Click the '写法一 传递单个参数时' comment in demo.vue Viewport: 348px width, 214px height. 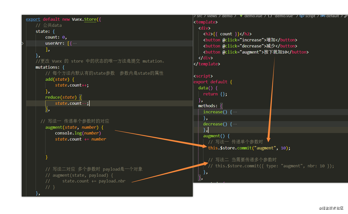point(235,142)
